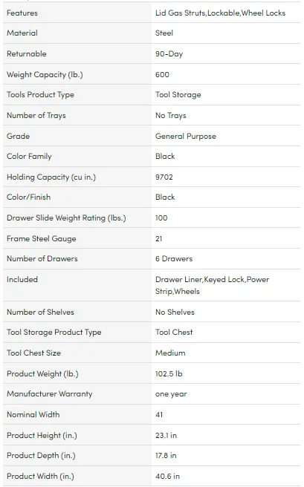Click the 6 Drawers value
The image size is (304, 487).
(174, 258)
